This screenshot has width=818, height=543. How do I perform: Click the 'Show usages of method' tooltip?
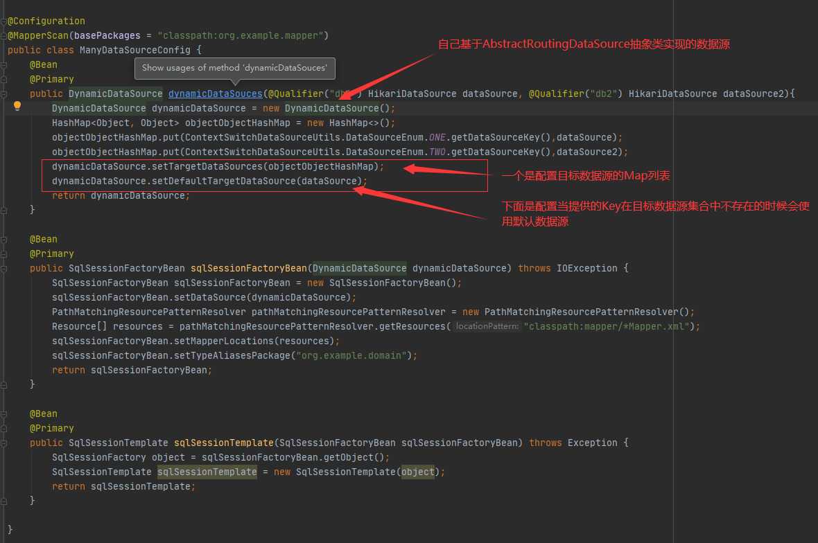[x=235, y=69]
